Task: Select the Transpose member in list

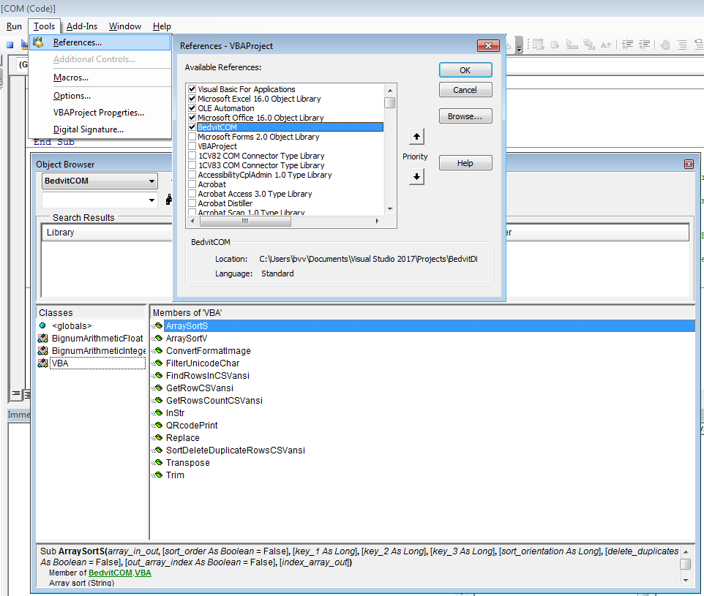Action: (187, 463)
